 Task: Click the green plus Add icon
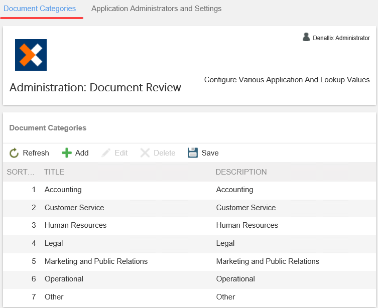tap(67, 153)
